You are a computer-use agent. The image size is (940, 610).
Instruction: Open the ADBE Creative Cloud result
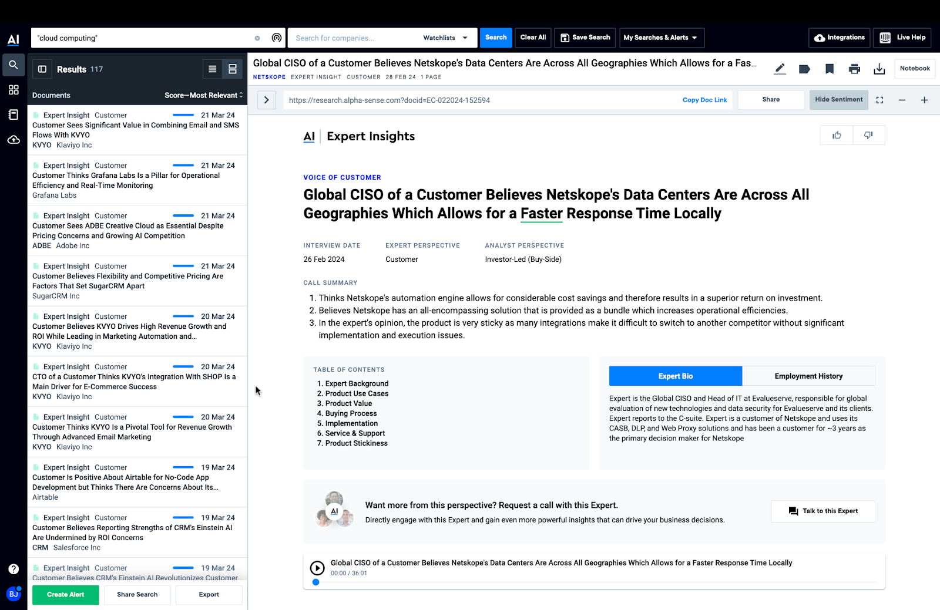point(137,231)
